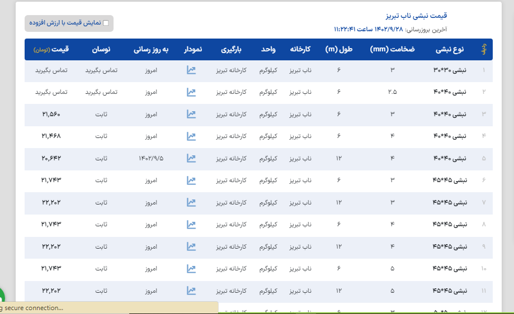Image resolution: width=514 pixels, height=314 pixels.
Task: Open chart icon for row 11
Action: tap(191, 291)
